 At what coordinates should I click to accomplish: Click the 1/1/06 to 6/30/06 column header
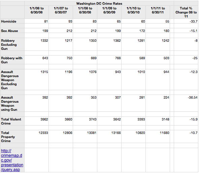coord(37,10)
